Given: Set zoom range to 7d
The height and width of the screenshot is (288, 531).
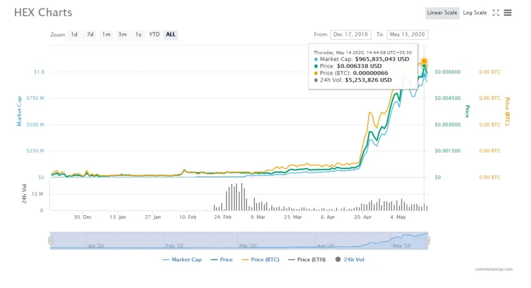Looking at the screenshot, I should (90, 35).
